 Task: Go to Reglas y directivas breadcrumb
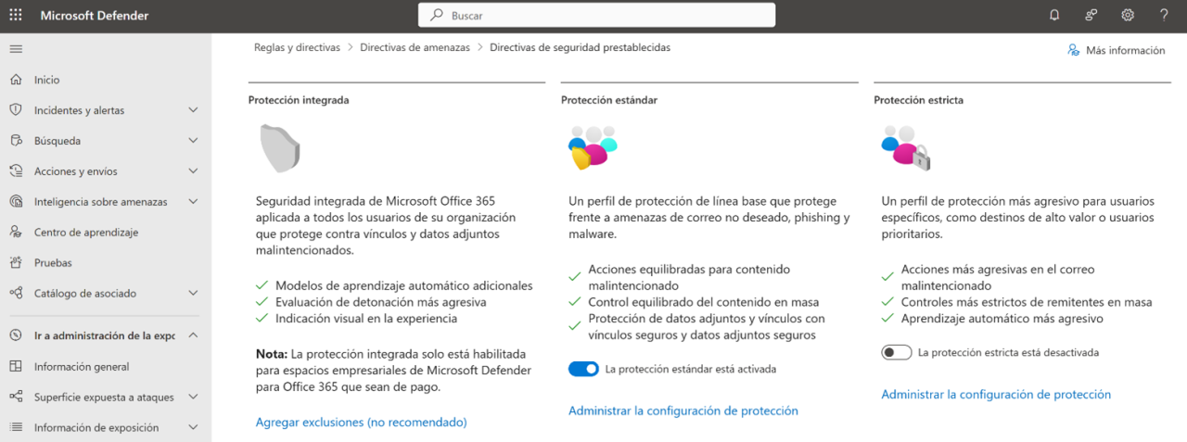click(297, 47)
